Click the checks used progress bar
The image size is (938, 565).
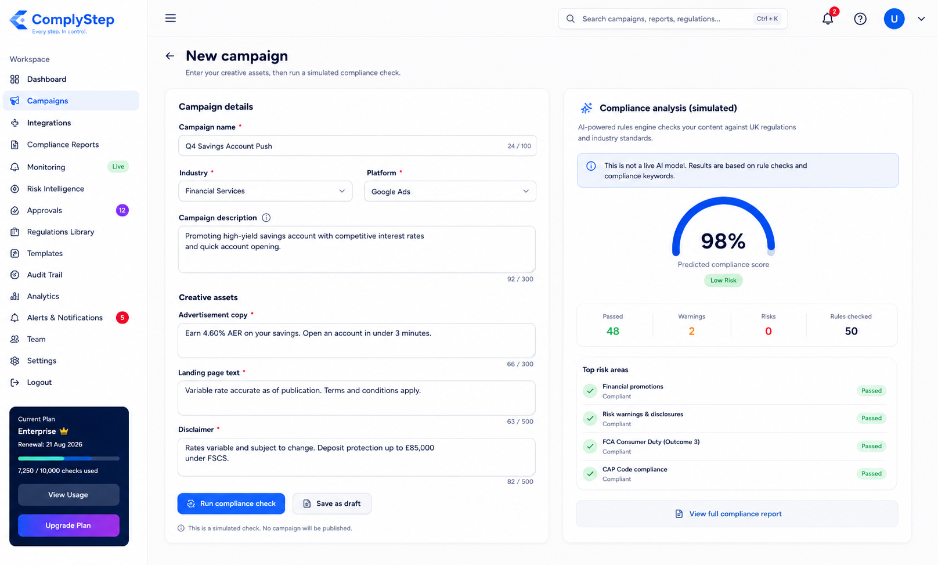[68, 459]
